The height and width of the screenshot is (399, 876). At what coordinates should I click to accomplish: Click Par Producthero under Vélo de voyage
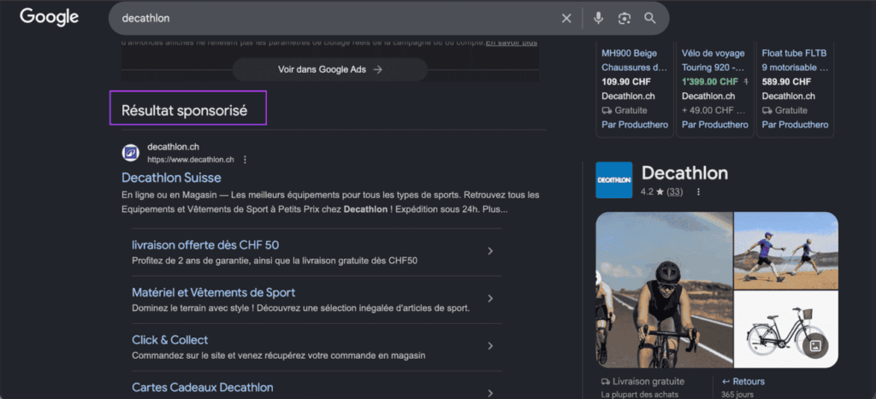pyautogui.click(x=715, y=125)
